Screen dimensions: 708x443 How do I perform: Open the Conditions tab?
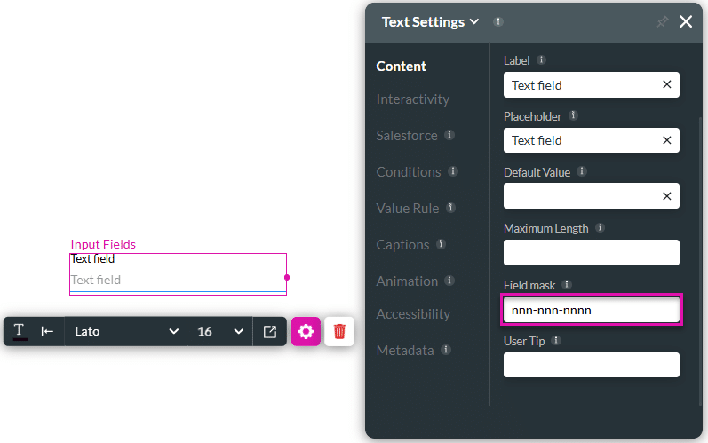(408, 172)
